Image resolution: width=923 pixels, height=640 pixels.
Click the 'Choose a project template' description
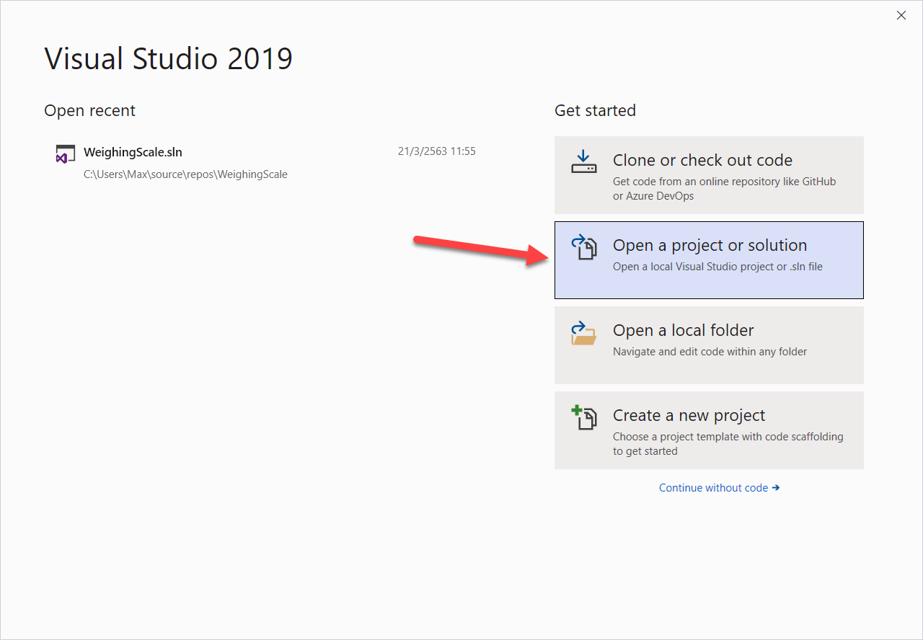coord(728,444)
